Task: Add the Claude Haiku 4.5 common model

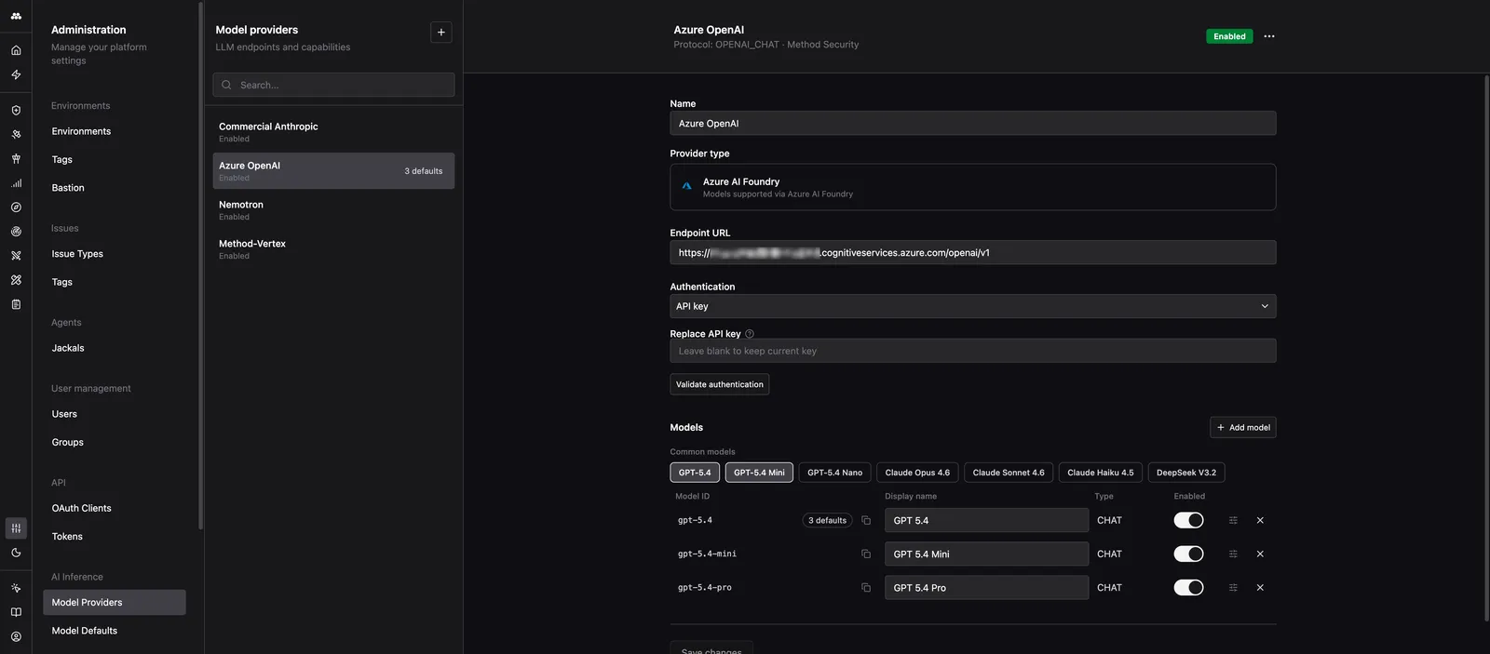Action: [1101, 473]
